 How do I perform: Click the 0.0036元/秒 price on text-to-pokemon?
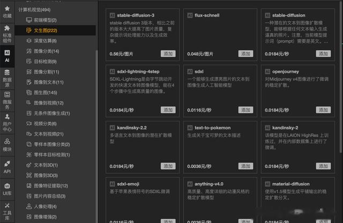click(199, 166)
